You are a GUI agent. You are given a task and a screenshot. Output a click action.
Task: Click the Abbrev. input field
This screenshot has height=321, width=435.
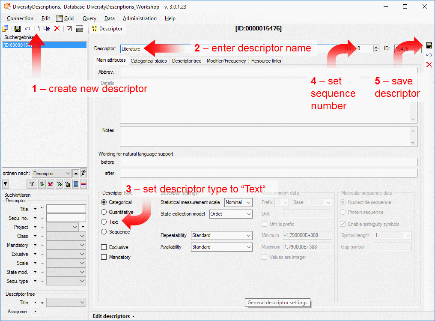268,72
